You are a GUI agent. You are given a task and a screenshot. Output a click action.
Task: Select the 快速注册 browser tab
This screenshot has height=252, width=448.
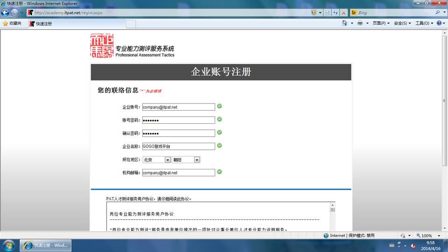(77, 24)
